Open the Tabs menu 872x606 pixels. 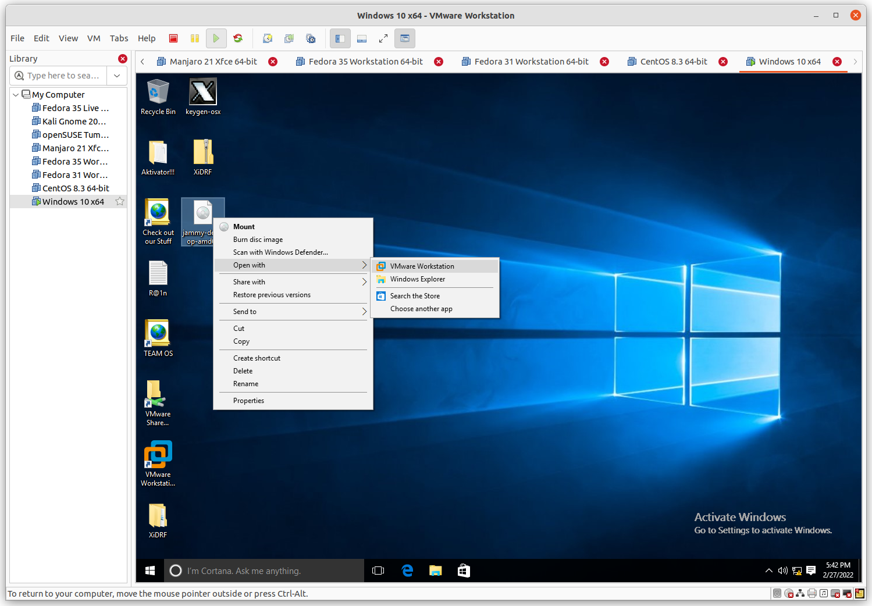point(119,38)
